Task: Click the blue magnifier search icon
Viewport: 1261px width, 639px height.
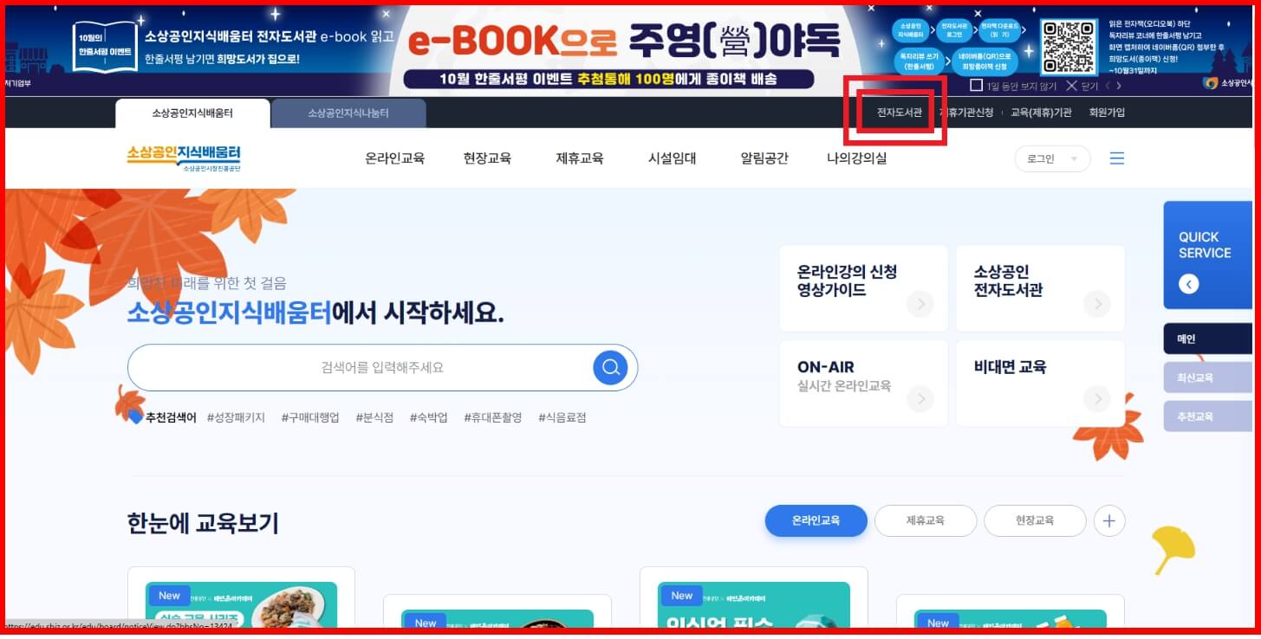Action: click(x=610, y=367)
